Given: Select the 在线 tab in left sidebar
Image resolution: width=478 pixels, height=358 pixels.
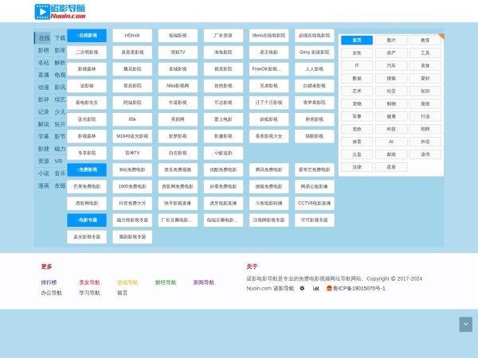Looking at the screenshot, I should pos(44,38).
